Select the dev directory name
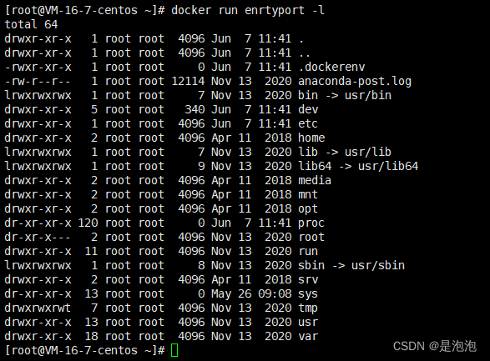This screenshot has height=361, width=490. coord(308,109)
